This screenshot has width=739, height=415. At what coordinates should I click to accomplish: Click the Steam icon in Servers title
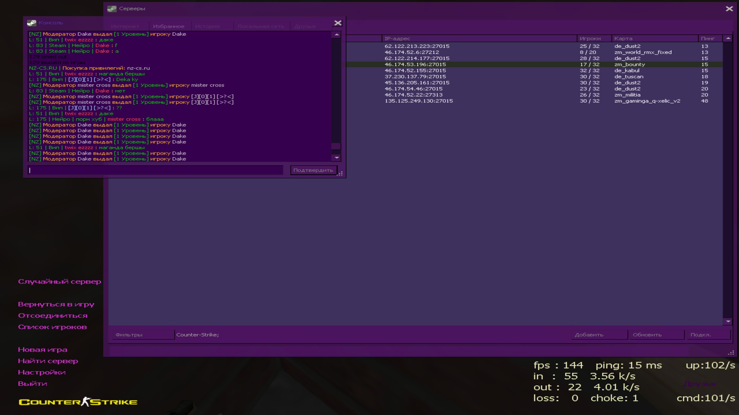pos(112,8)
